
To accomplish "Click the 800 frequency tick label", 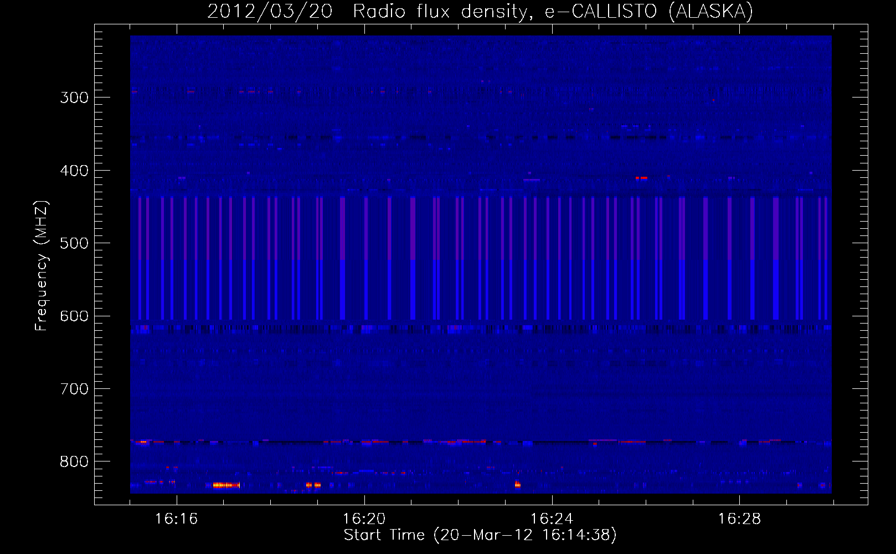I will point(74,462).
